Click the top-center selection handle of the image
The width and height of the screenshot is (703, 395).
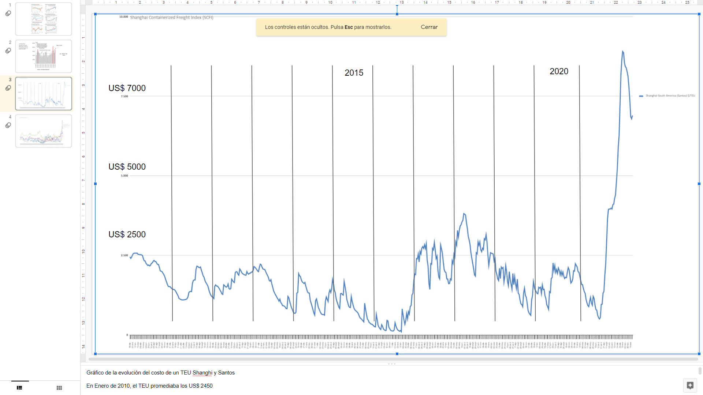point(397,14)
